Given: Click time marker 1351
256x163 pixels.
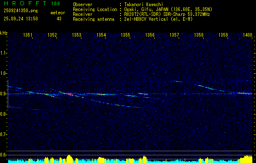Looking at the screenshot, I should (x=28, y=35).
